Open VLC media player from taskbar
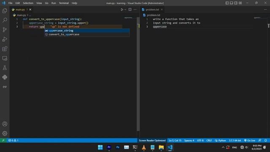This screenshot has width=270, height=152. (144, 147)
